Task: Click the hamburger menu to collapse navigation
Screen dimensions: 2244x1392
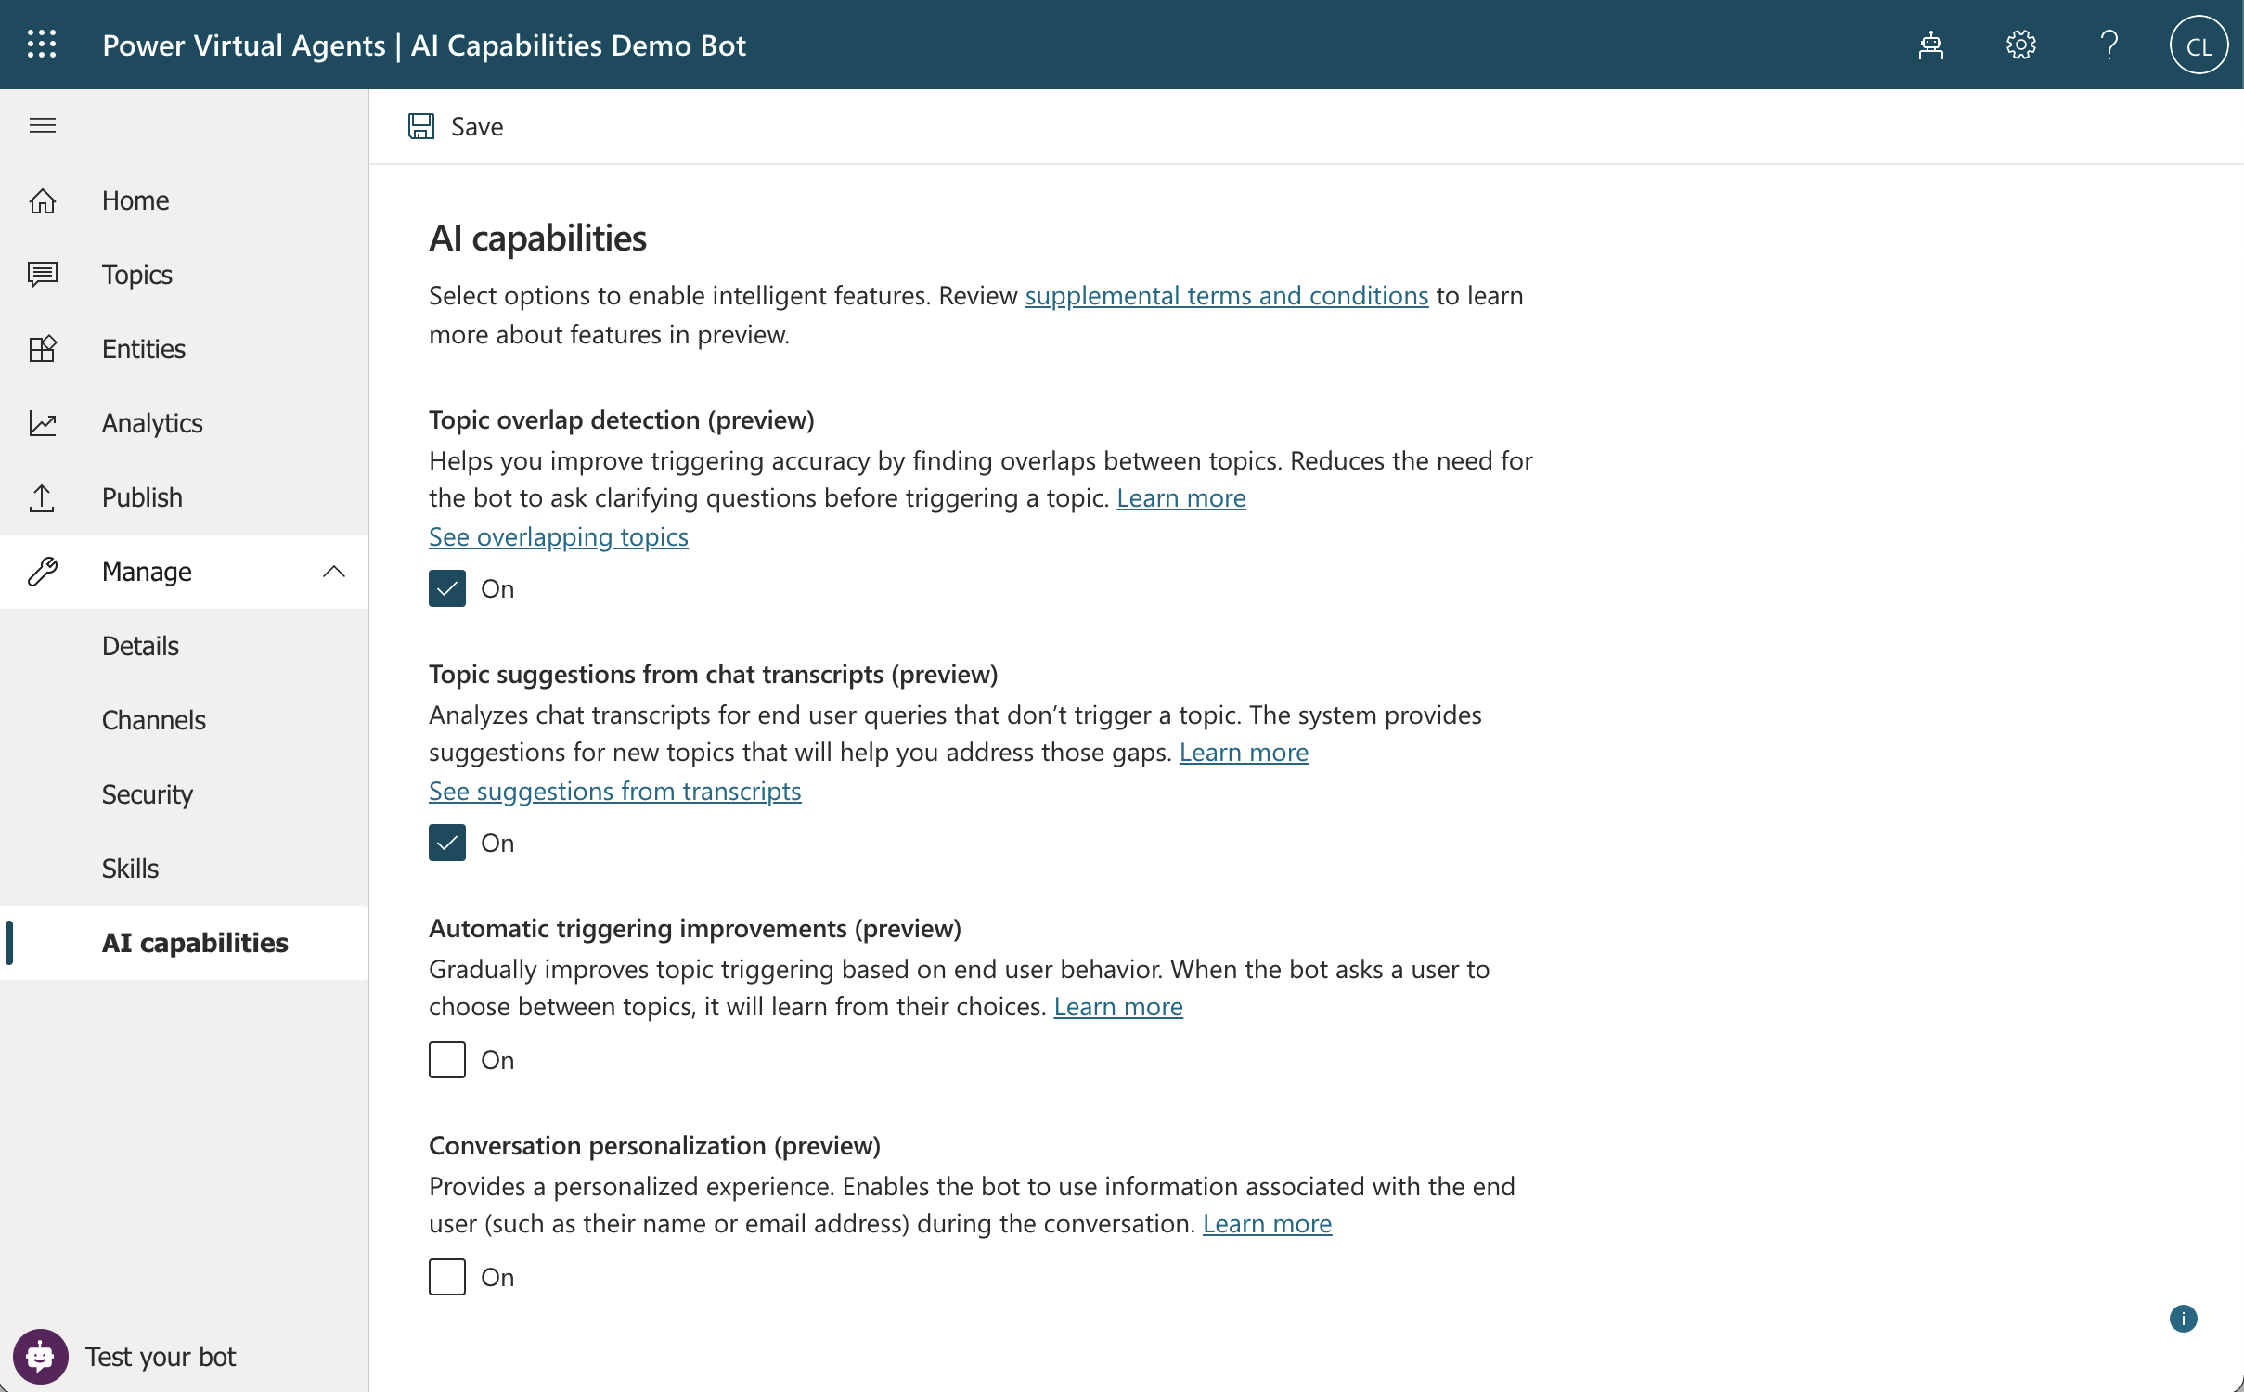Action: 42,124
